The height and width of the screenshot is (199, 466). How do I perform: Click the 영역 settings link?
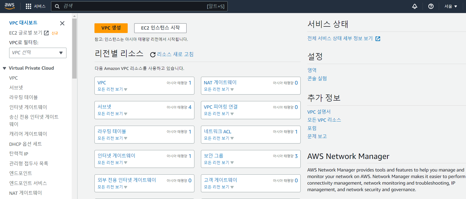click(312, 70)
